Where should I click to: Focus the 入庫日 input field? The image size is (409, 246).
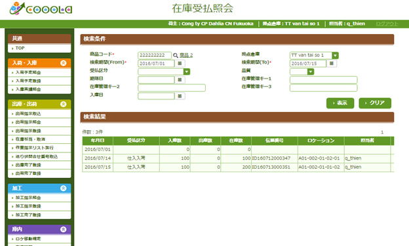click(156, 96)
